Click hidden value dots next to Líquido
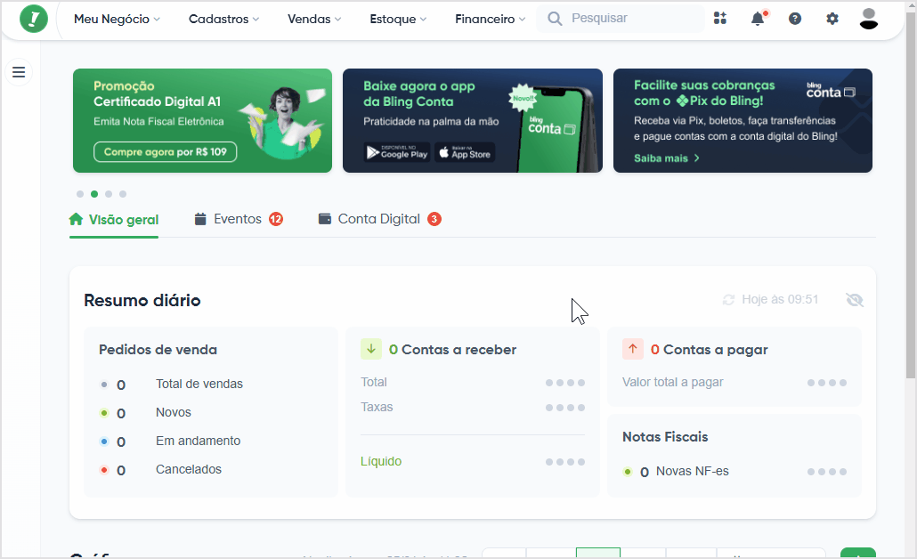The width and height of the screenshot is (917, 559). point(565,462)
